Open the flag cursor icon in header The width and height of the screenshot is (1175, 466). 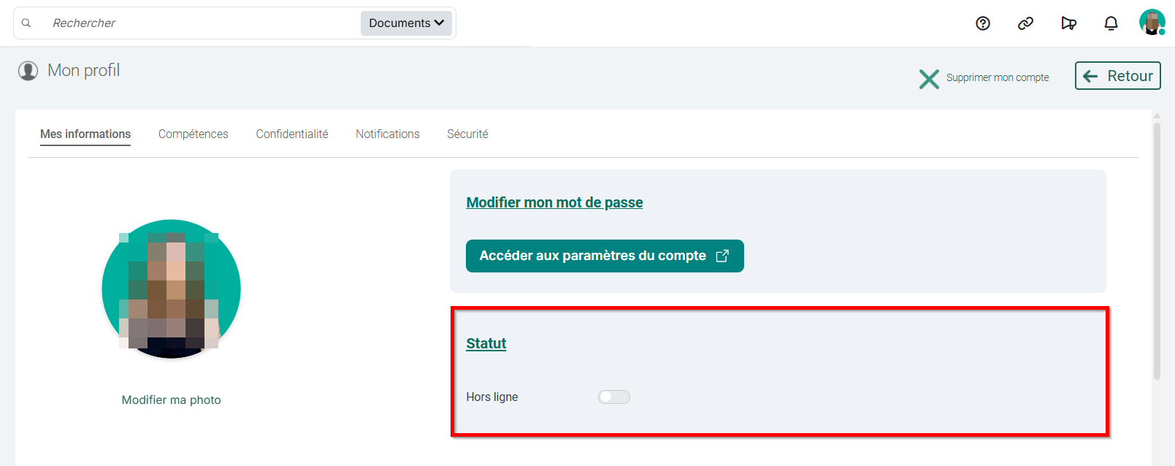(x=1068, y=23)
